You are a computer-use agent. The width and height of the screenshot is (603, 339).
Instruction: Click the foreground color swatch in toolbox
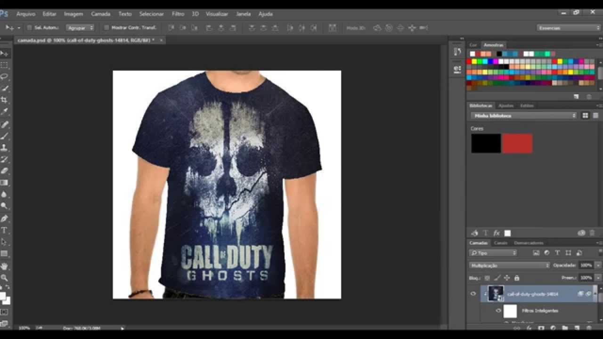pos(2,296)
